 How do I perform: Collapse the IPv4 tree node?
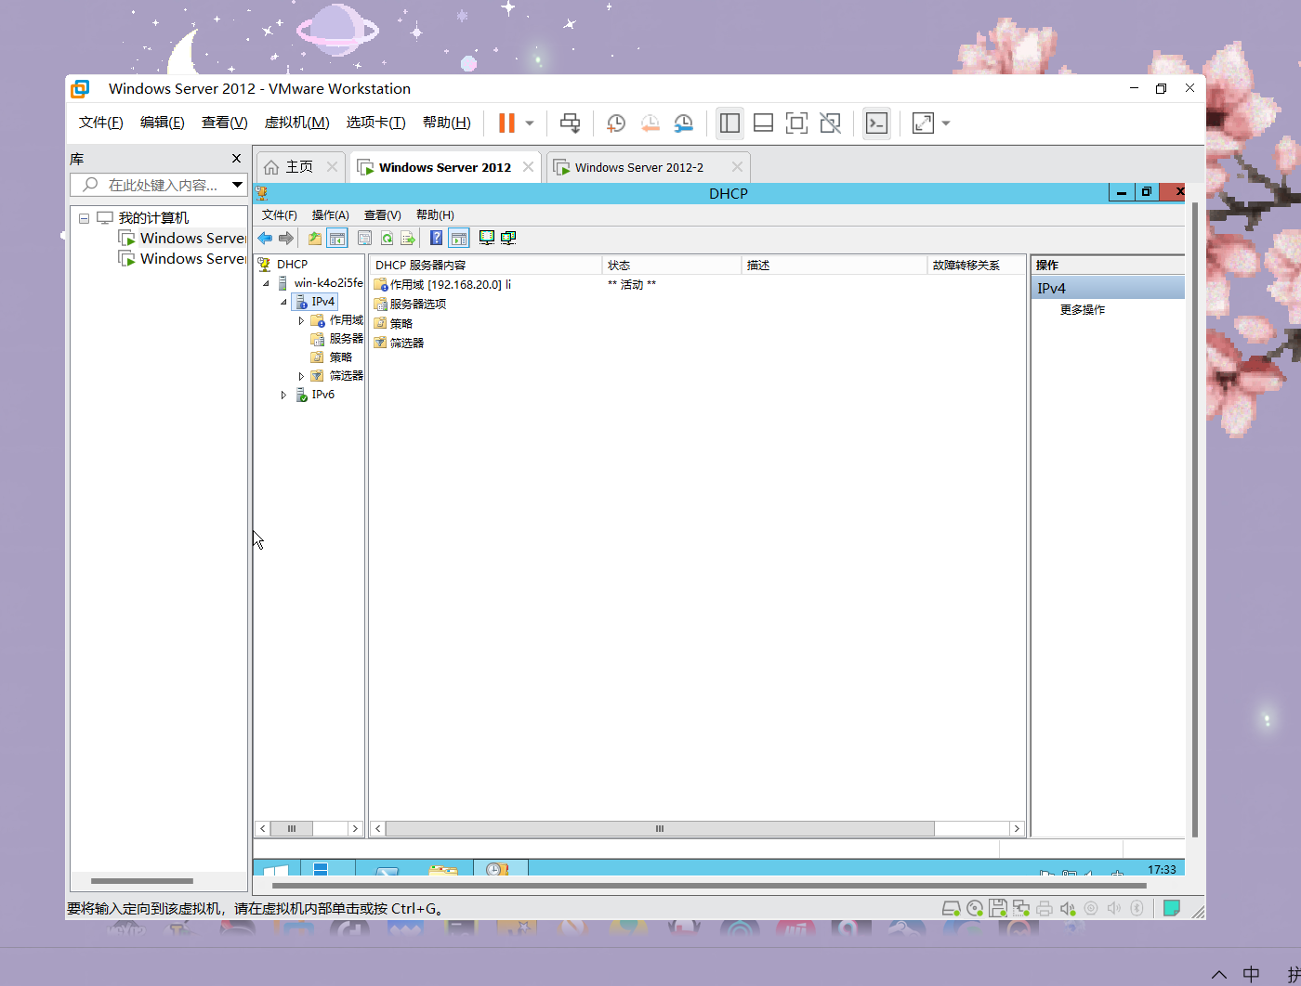(x=283, y=302)
